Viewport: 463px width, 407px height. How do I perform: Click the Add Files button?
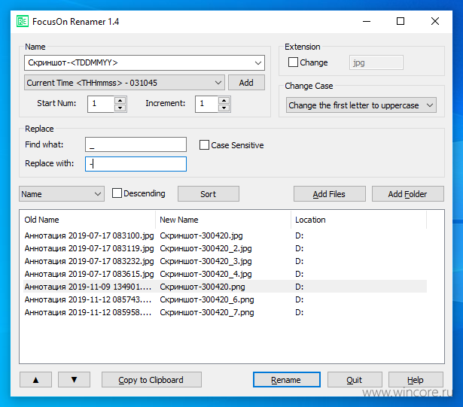330,194
